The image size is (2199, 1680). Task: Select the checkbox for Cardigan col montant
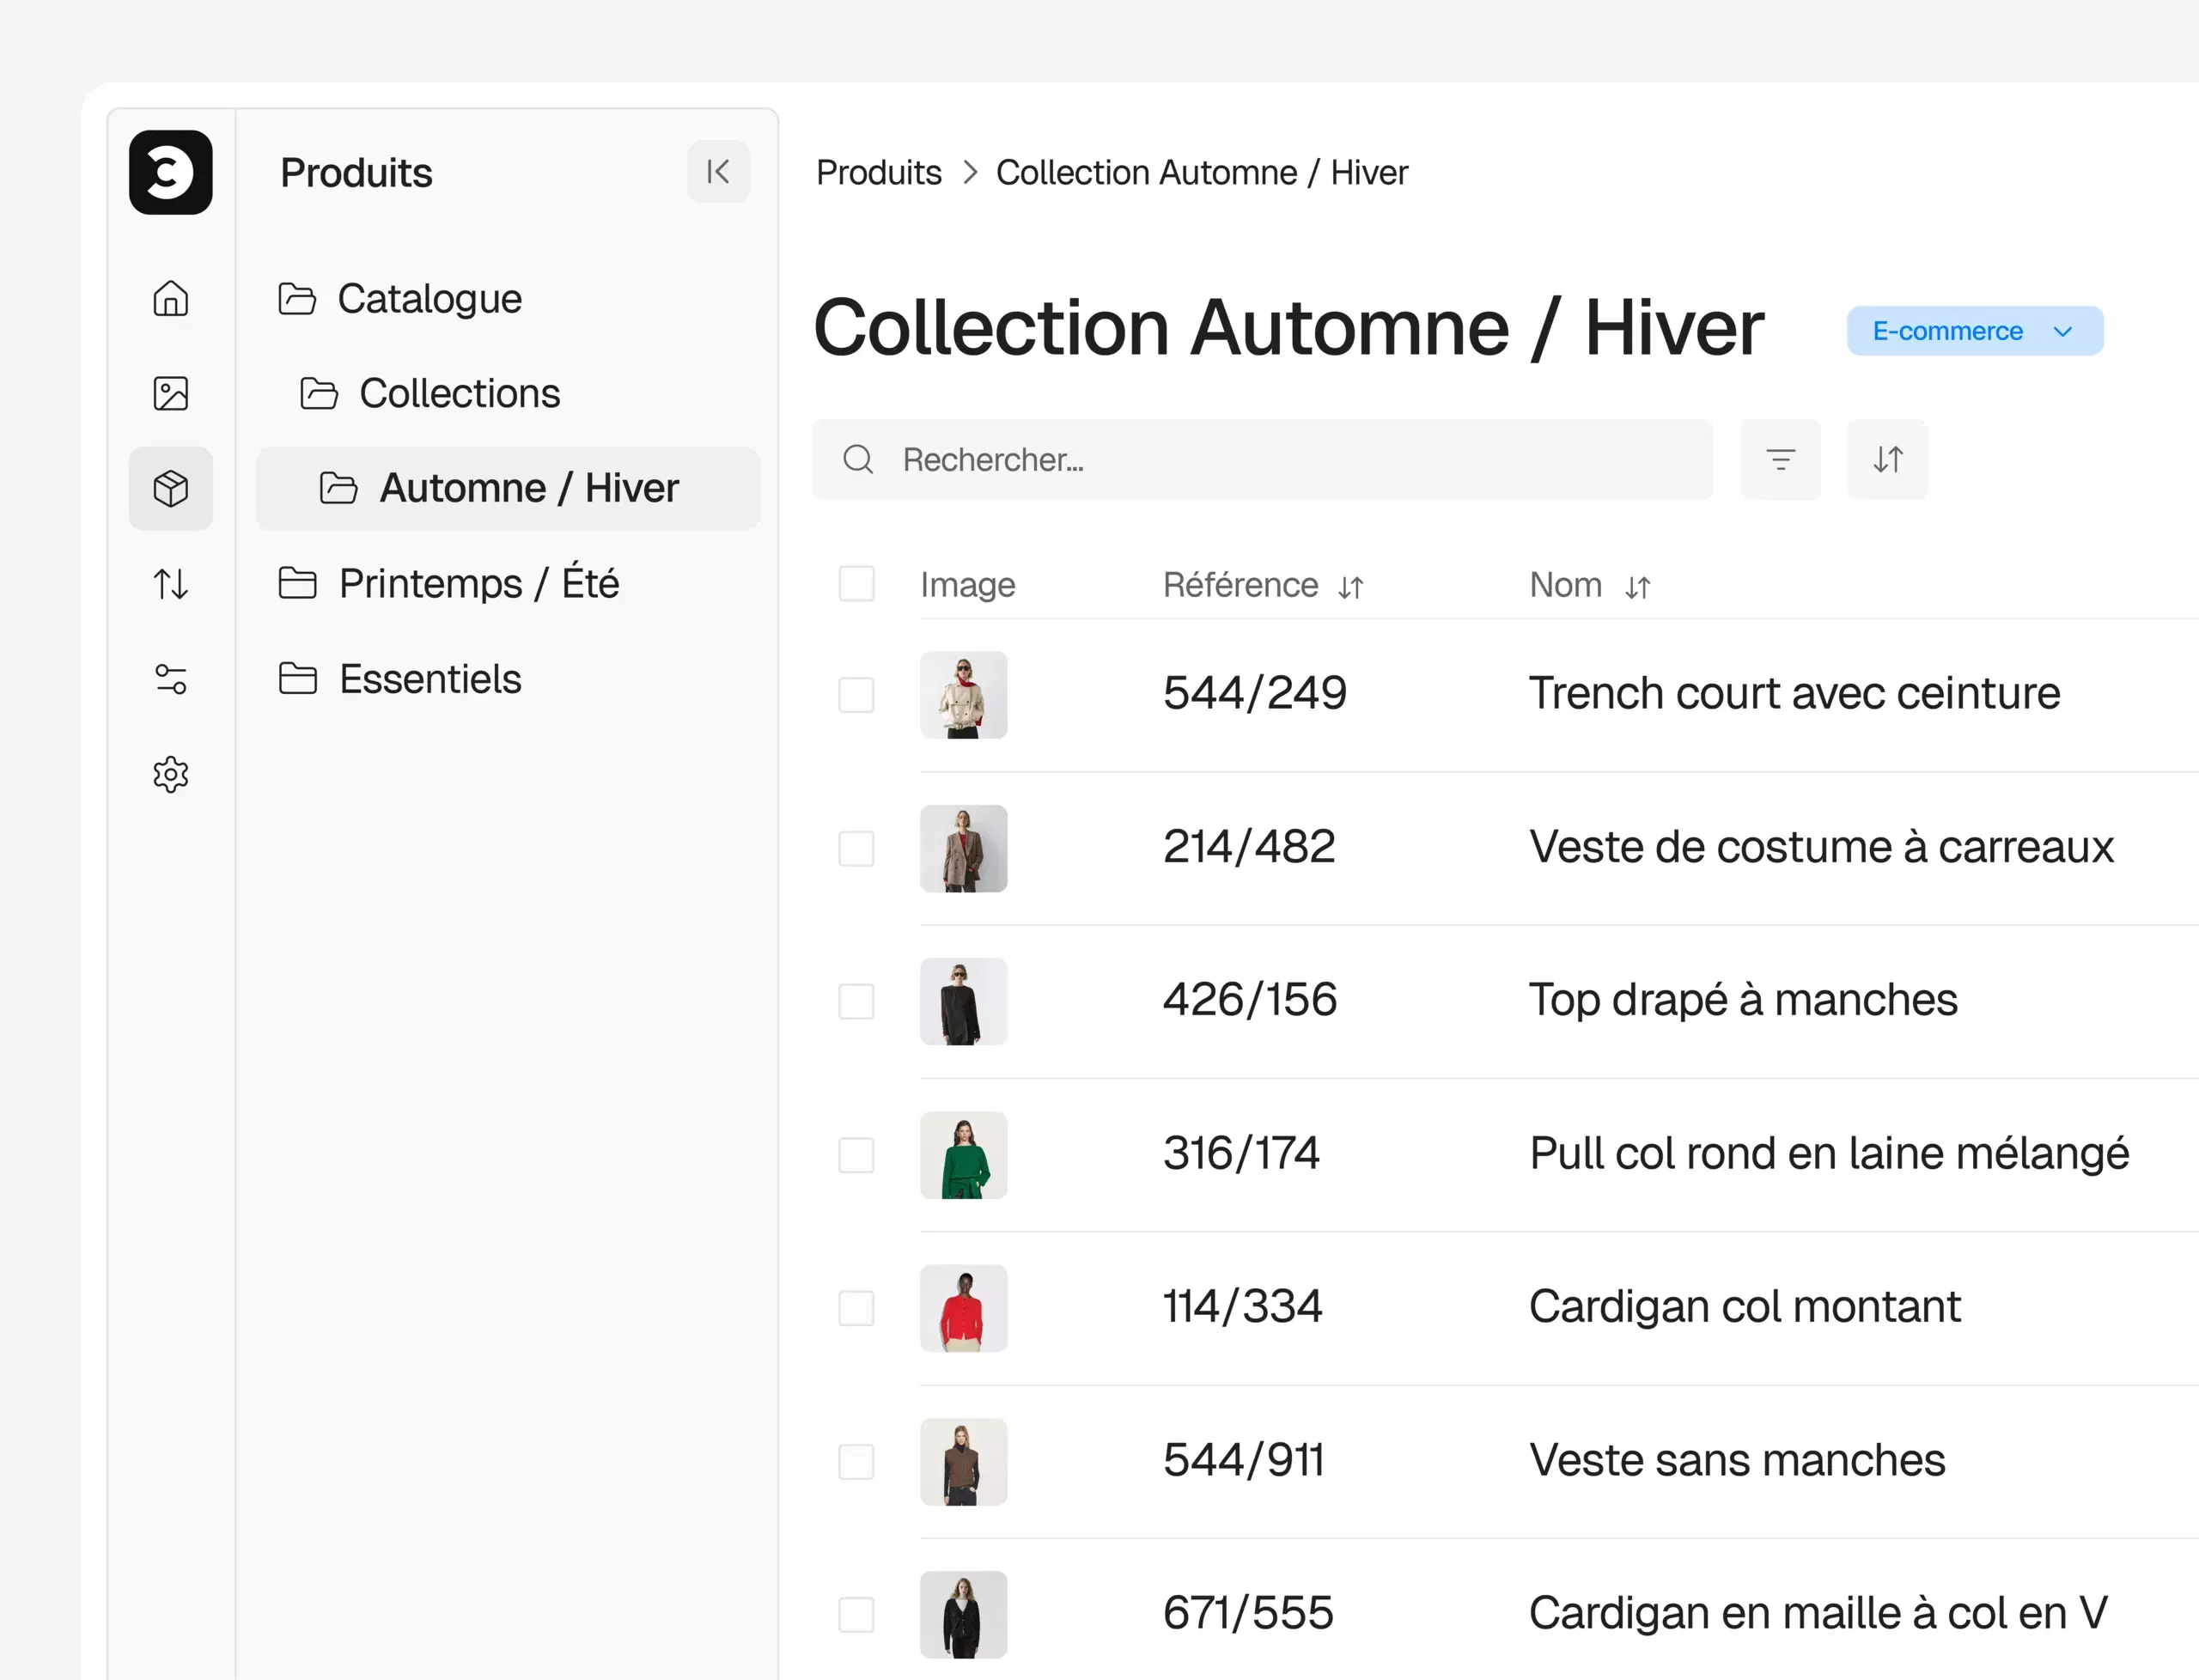tap(855, 1307)
